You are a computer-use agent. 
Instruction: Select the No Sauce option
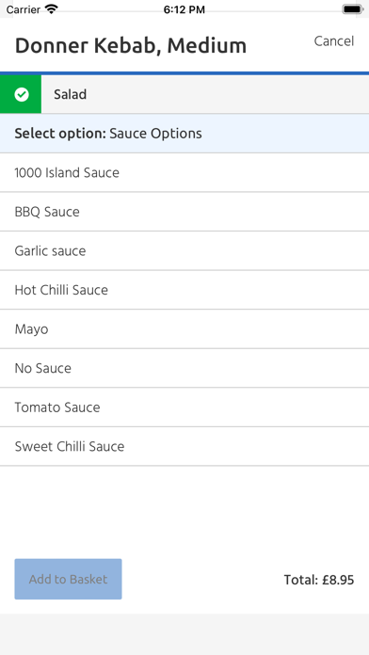184,368
